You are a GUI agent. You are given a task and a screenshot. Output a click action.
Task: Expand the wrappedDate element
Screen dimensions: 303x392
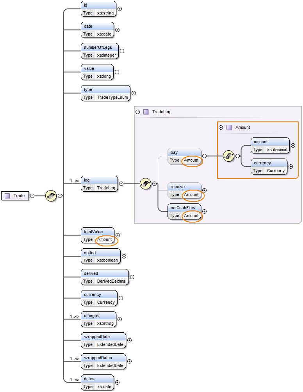point(130,340)
